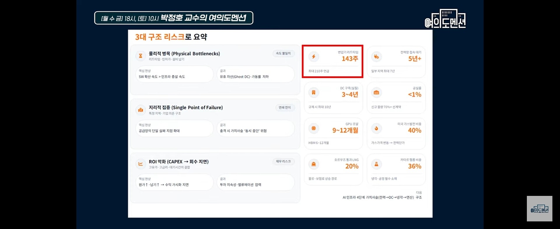Click the ship icon in 호르무즈 통과 LNG card
Image resolution: width=560 pixels, height=229 pixels.
pyautogui.click(x=314, y=164)
